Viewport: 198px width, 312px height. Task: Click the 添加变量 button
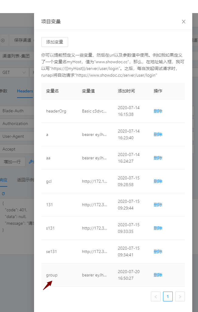[55, 42]
